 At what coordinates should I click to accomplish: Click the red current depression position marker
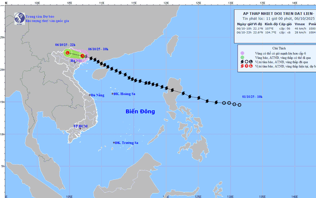(83, 56)
